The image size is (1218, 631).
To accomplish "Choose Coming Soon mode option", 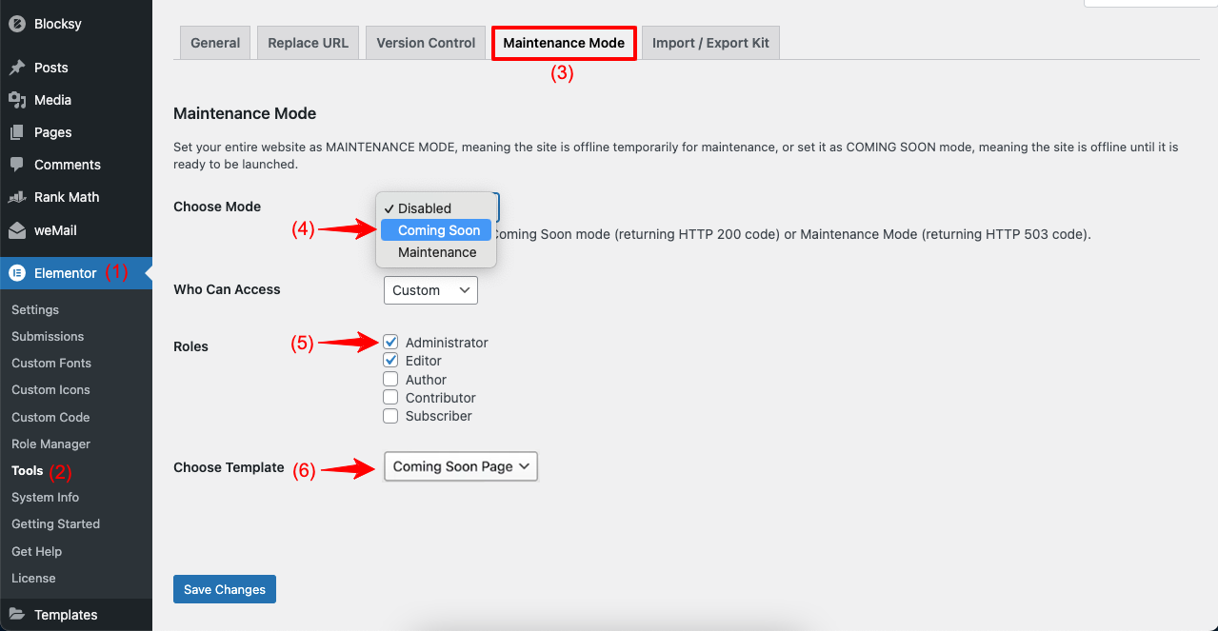I will pos(436,230).
